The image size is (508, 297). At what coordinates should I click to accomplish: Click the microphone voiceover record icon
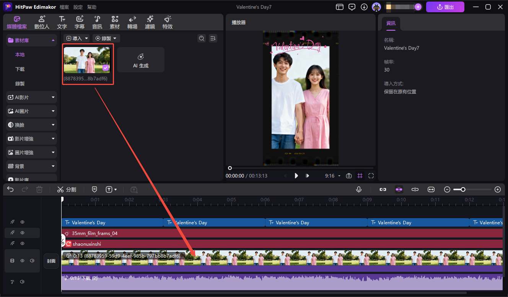(359, 189)
